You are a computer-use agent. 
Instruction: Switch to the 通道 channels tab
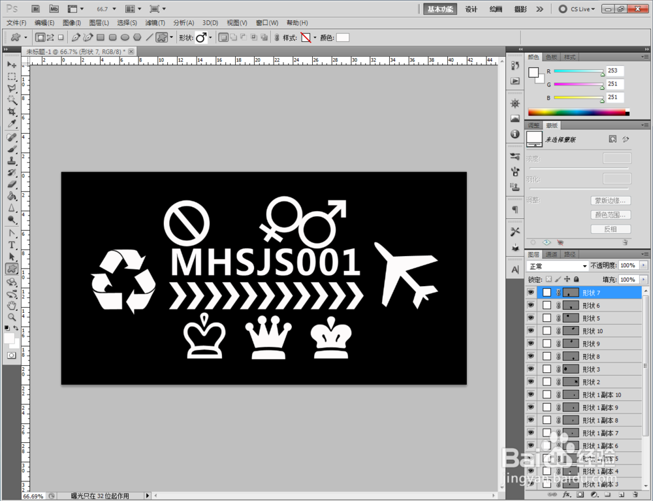[551, 254]
